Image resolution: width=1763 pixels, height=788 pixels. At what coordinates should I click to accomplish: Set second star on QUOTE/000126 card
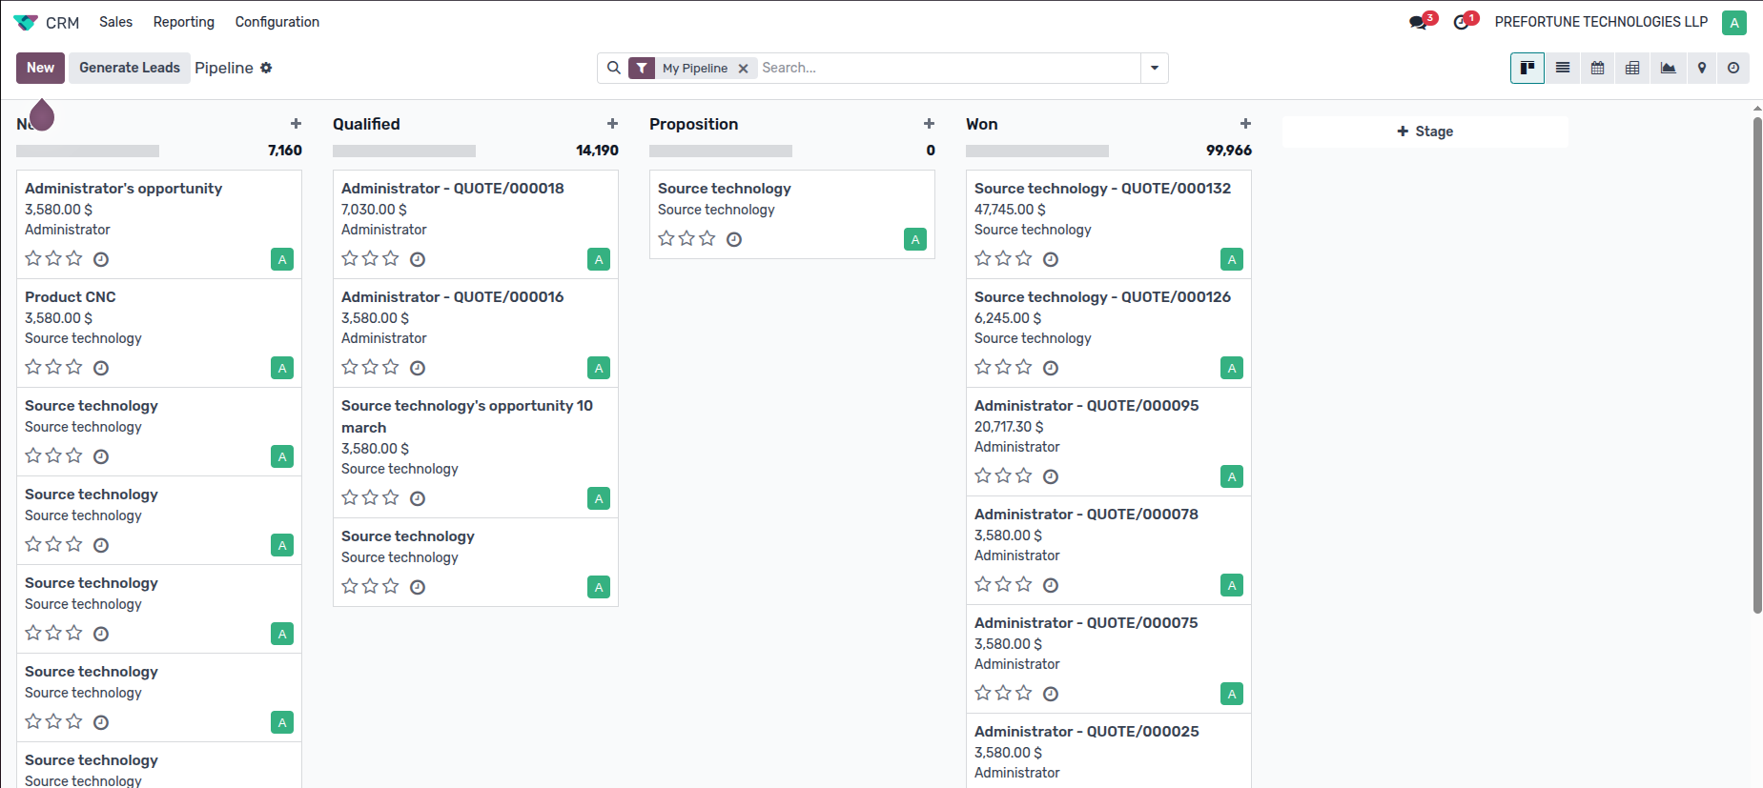point(1003,367)
